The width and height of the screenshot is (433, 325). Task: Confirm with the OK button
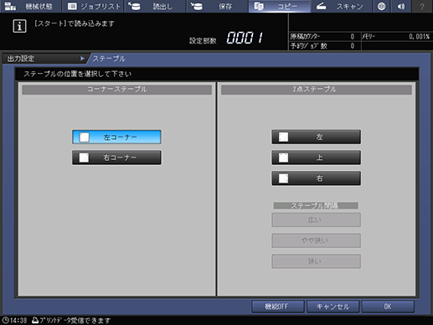(388, 307)
